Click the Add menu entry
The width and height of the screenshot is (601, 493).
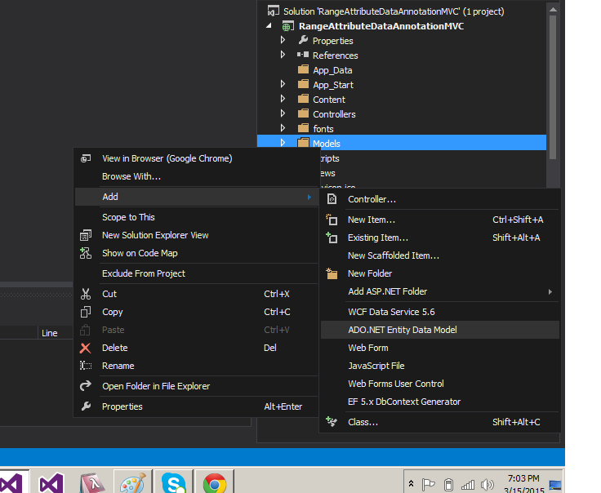click(x=196, y=197)
